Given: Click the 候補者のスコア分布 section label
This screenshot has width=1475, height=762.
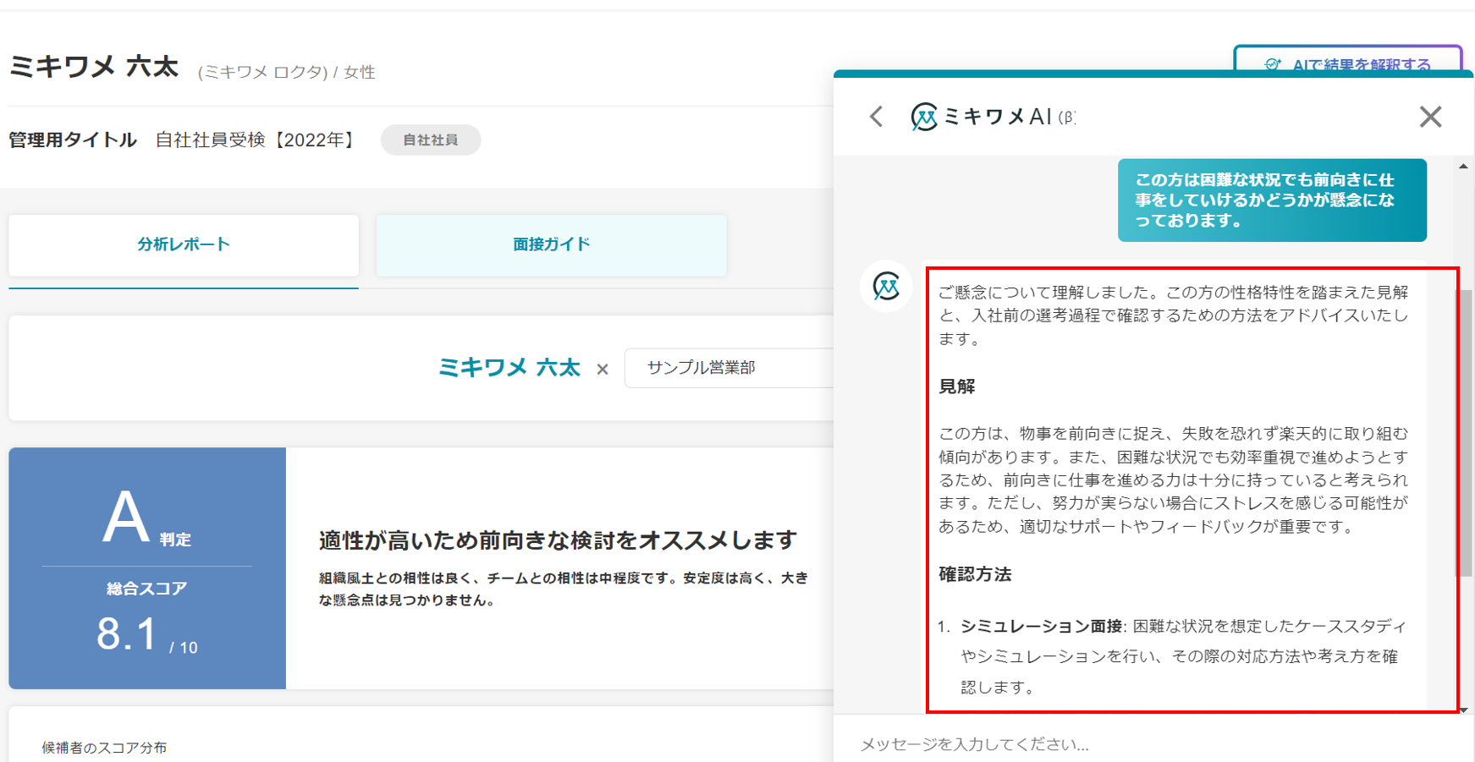Looking at the screenshot, I should tap(104, 748).
